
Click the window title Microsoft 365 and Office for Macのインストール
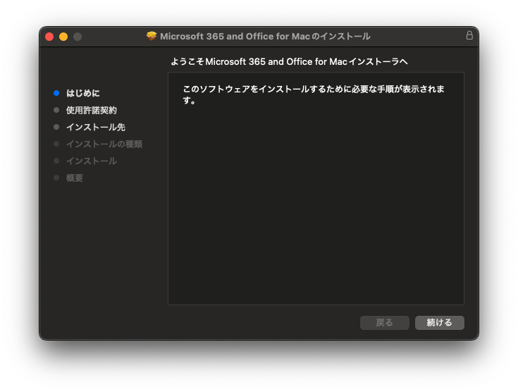tap(265, 36)
